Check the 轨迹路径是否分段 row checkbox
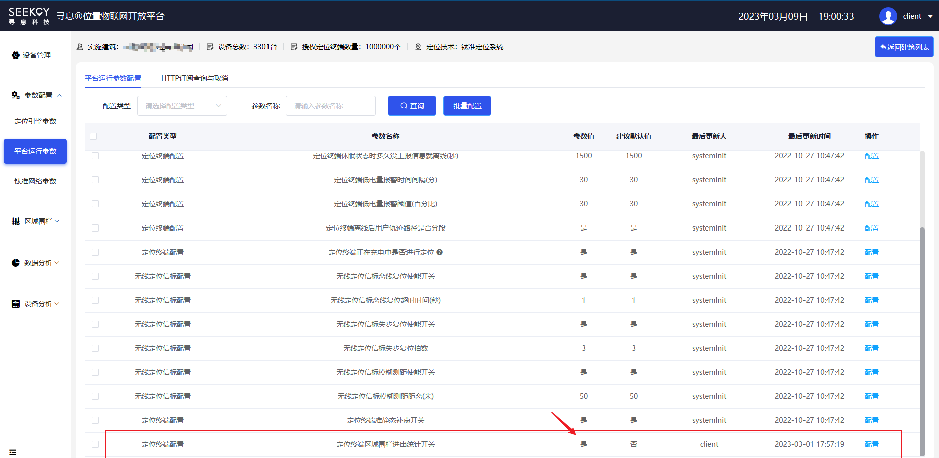Viewport: 939px width, 458px height. pos(95,228)
